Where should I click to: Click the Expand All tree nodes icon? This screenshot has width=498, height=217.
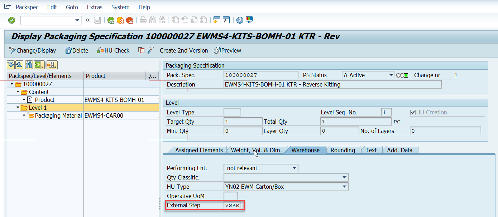tap(11, 65)
